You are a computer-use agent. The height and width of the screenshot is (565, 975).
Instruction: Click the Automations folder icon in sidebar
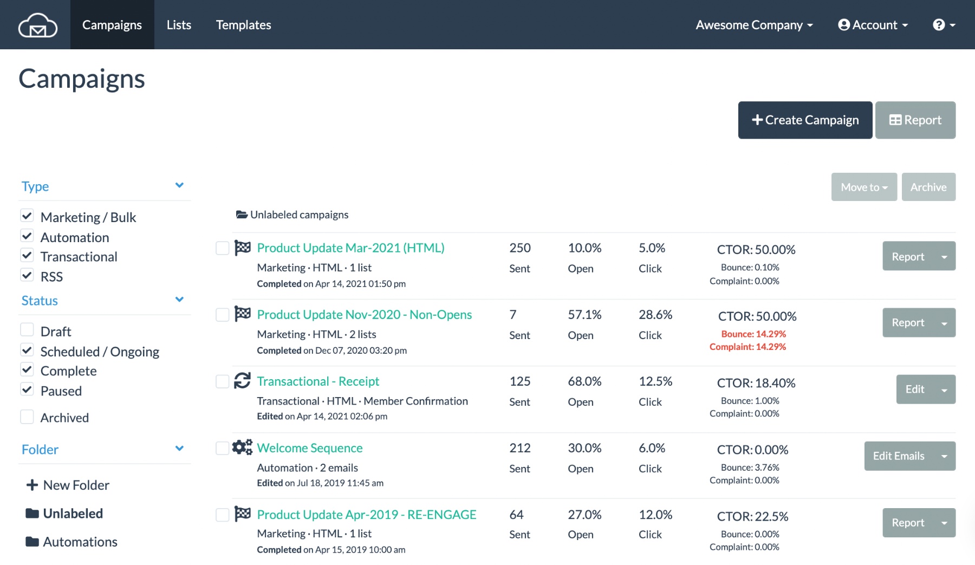[x=32, y=541]
